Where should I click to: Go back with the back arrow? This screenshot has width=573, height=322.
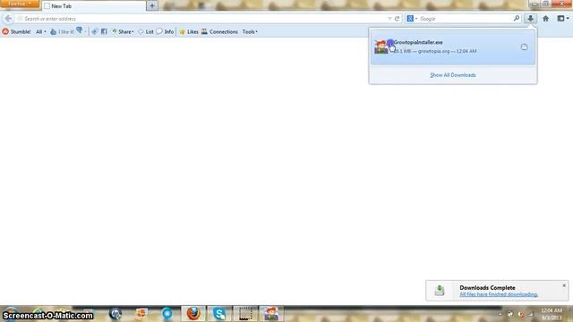[x=8, y=19]
